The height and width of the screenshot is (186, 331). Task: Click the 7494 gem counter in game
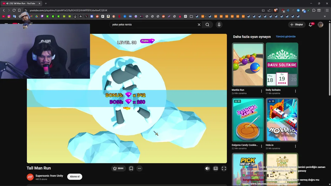click(147, 41)
